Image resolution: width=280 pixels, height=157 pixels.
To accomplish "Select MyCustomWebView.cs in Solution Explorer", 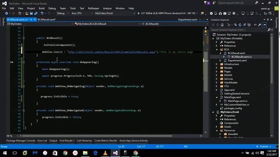I will click(x=237, y=105).
